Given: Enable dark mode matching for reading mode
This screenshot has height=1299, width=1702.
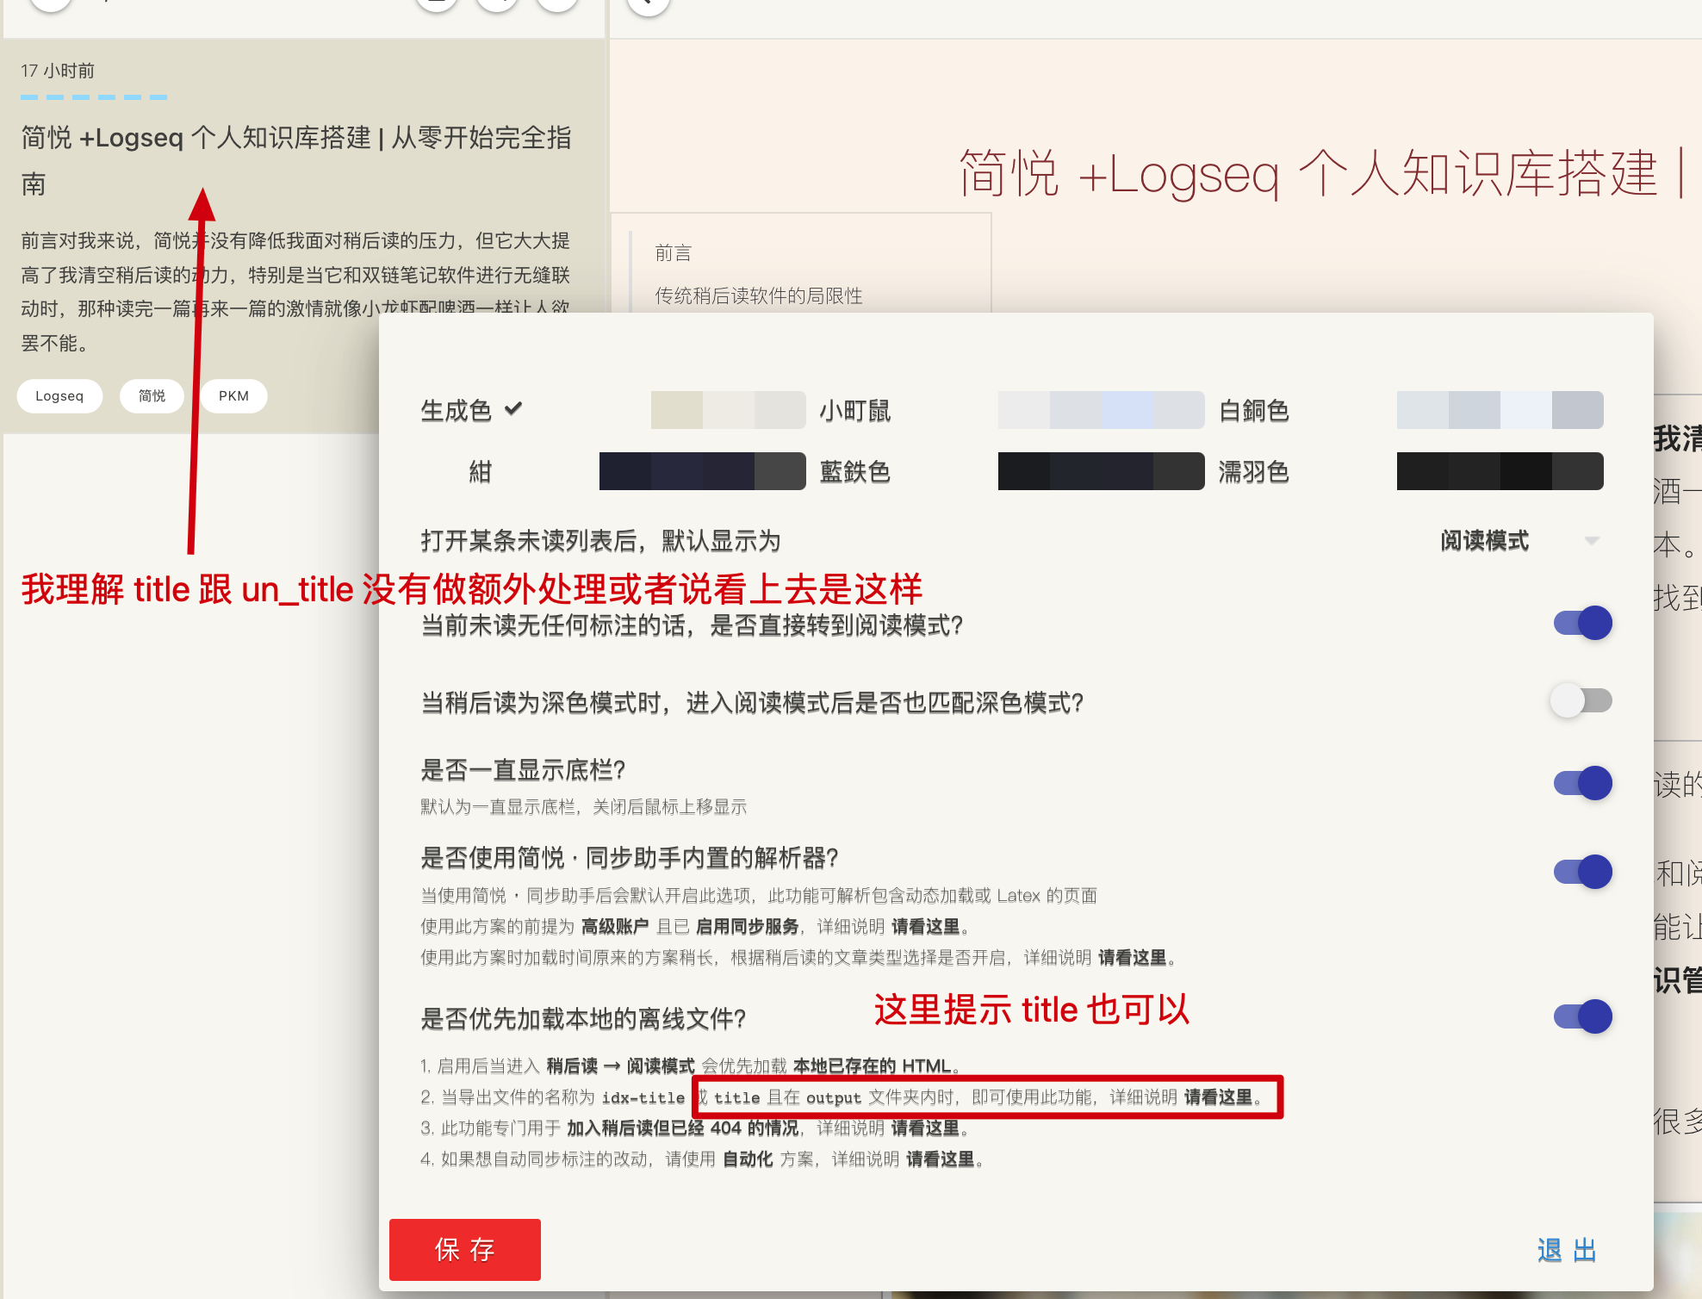Looking at the screenshot, I should [x=1581, y=700].
